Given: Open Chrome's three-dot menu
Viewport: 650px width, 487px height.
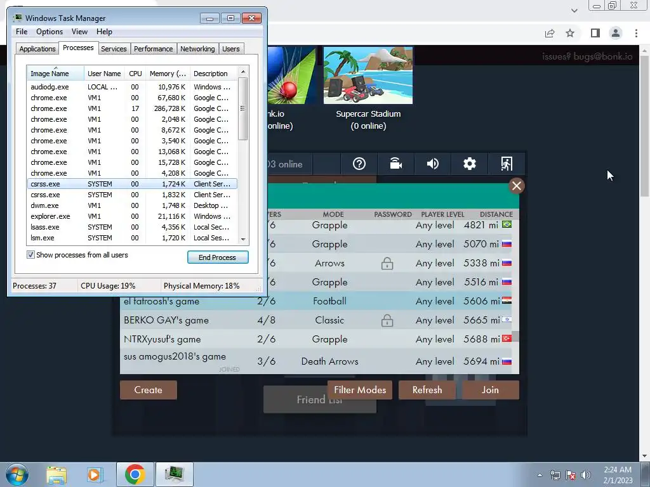Looking at the screenshot, I should (636, 33).
